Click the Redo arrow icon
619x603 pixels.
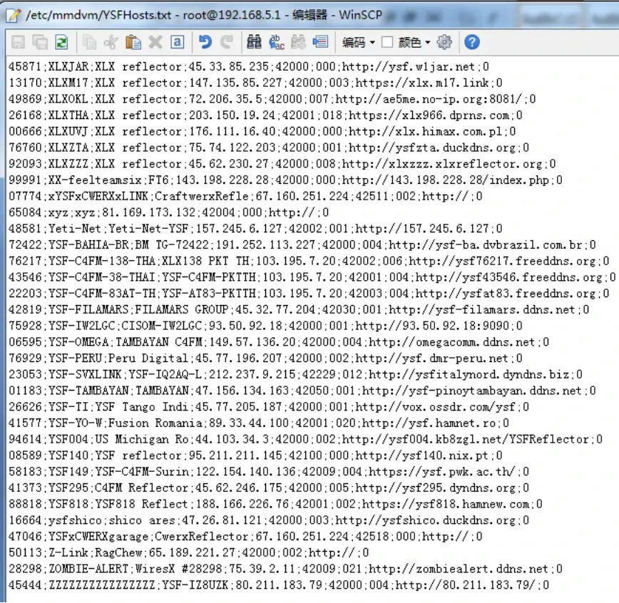[x=227, y=42]
